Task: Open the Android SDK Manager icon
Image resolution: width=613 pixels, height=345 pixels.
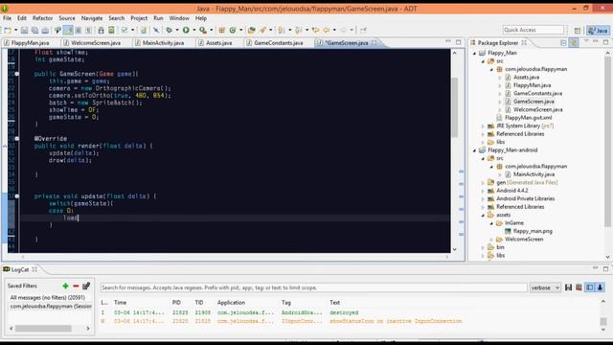Action: [x=101, y=30]
